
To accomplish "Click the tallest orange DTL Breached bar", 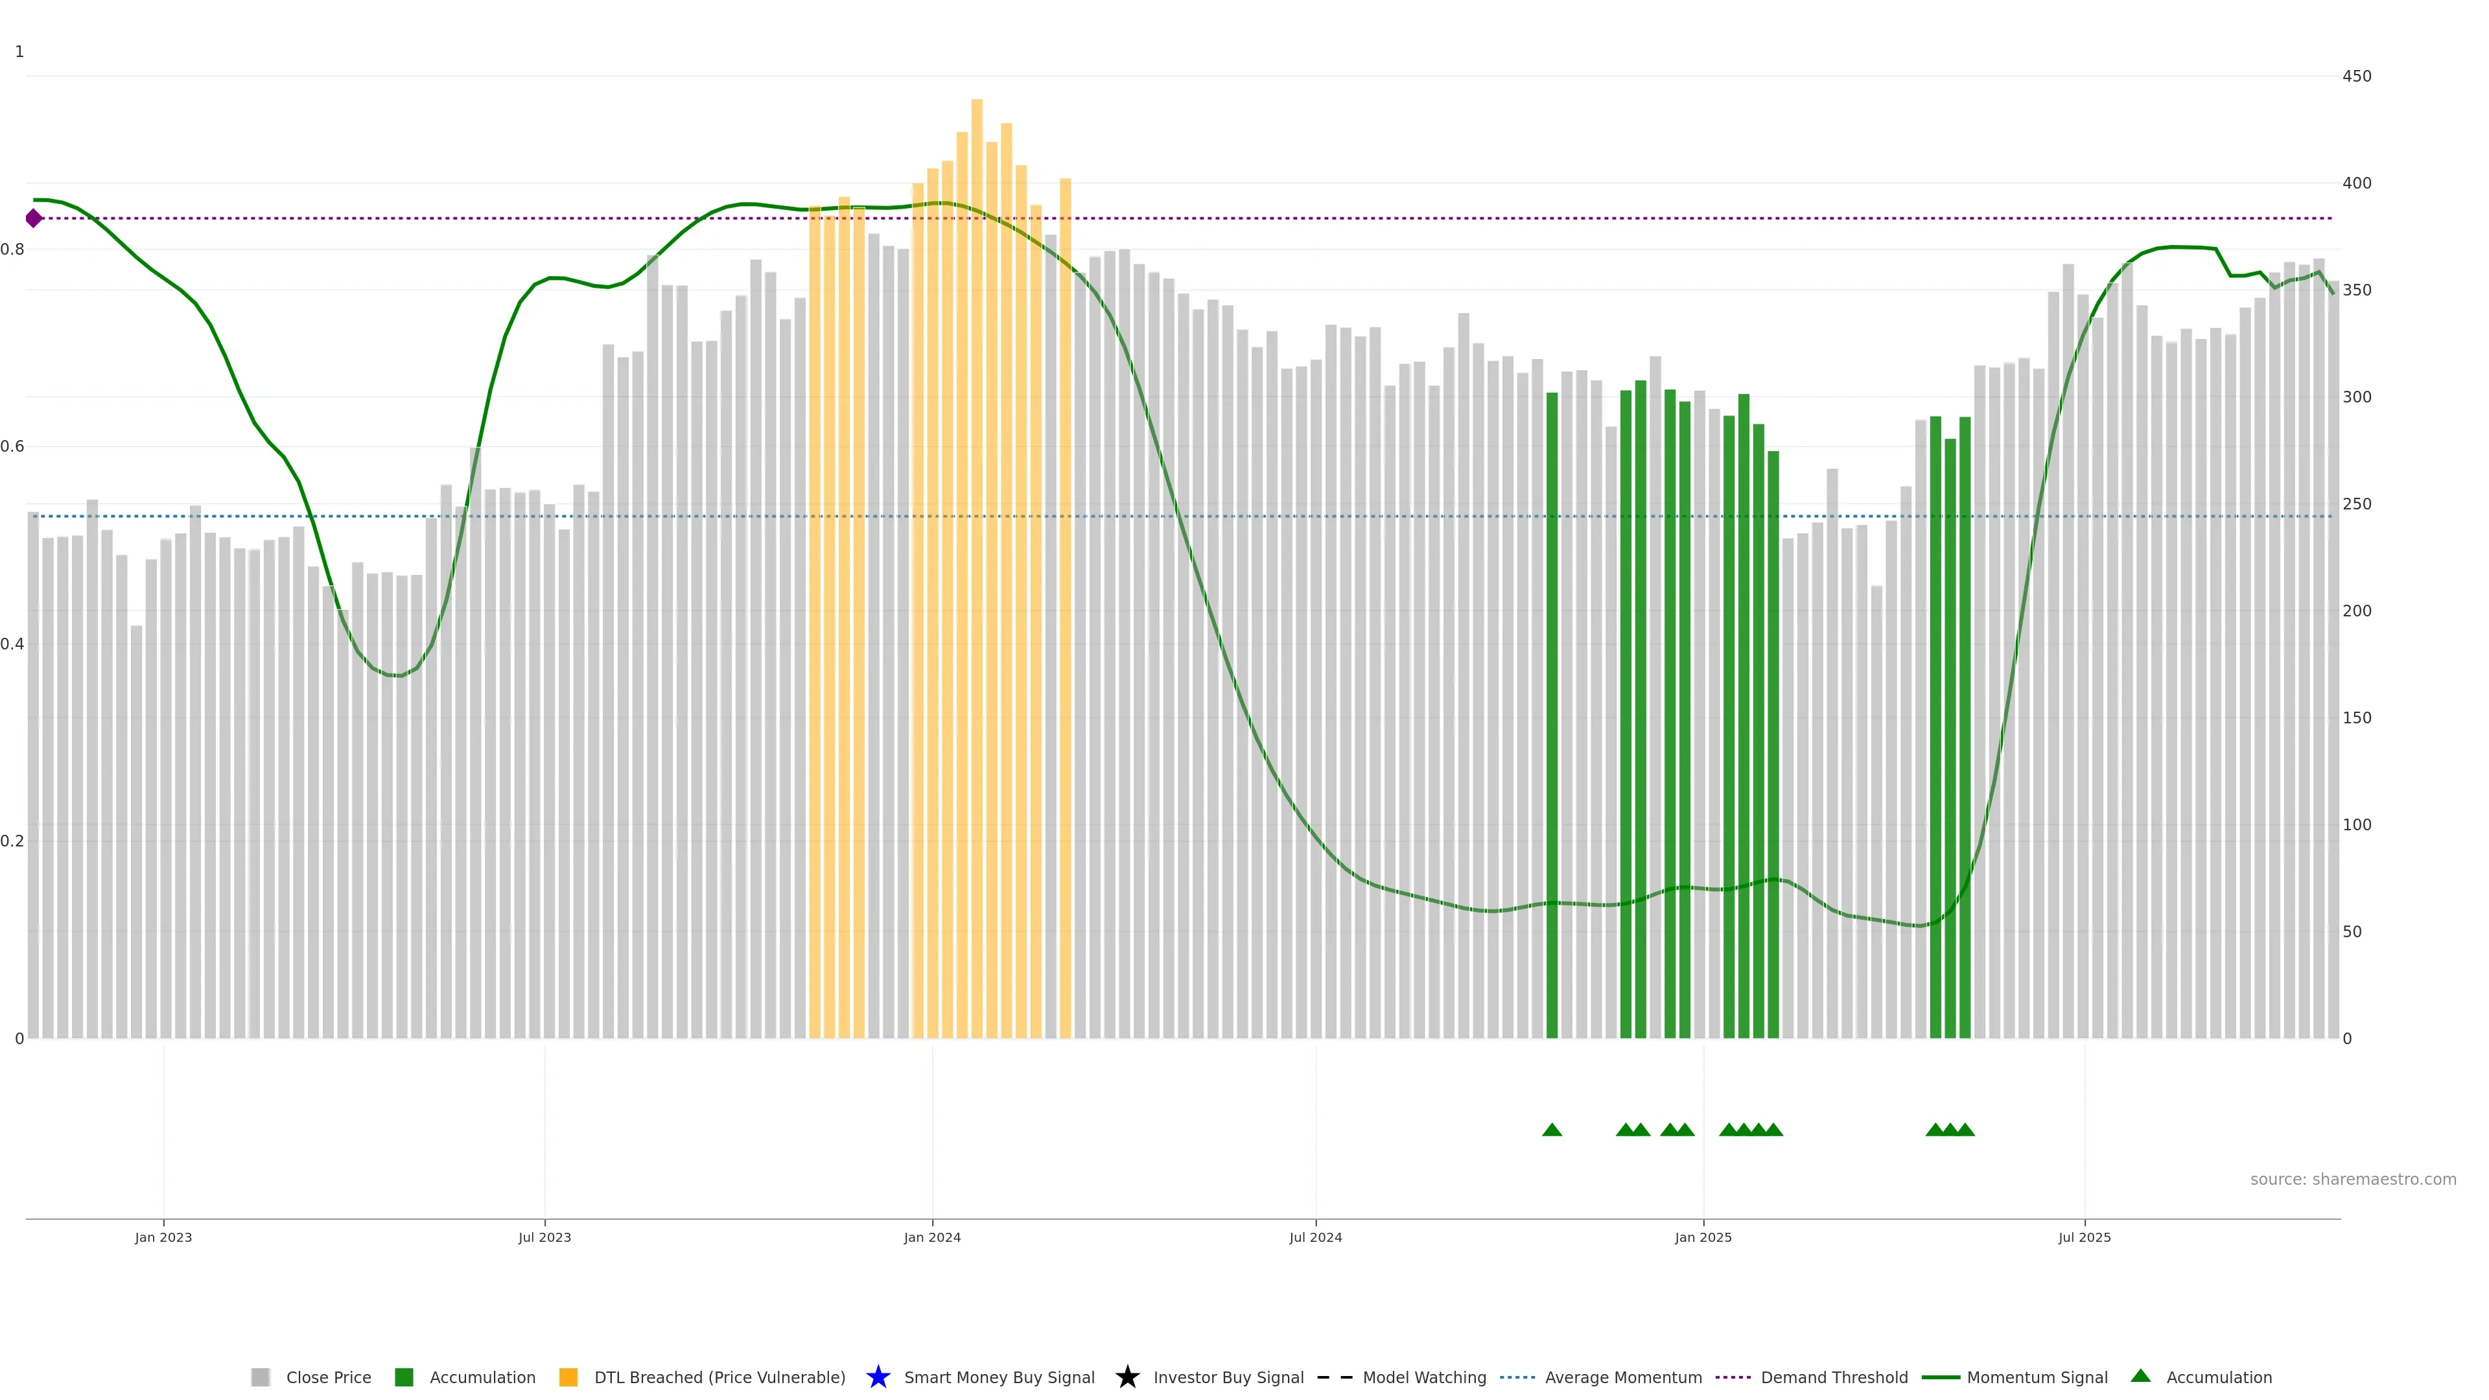I will tap(977, 483).
